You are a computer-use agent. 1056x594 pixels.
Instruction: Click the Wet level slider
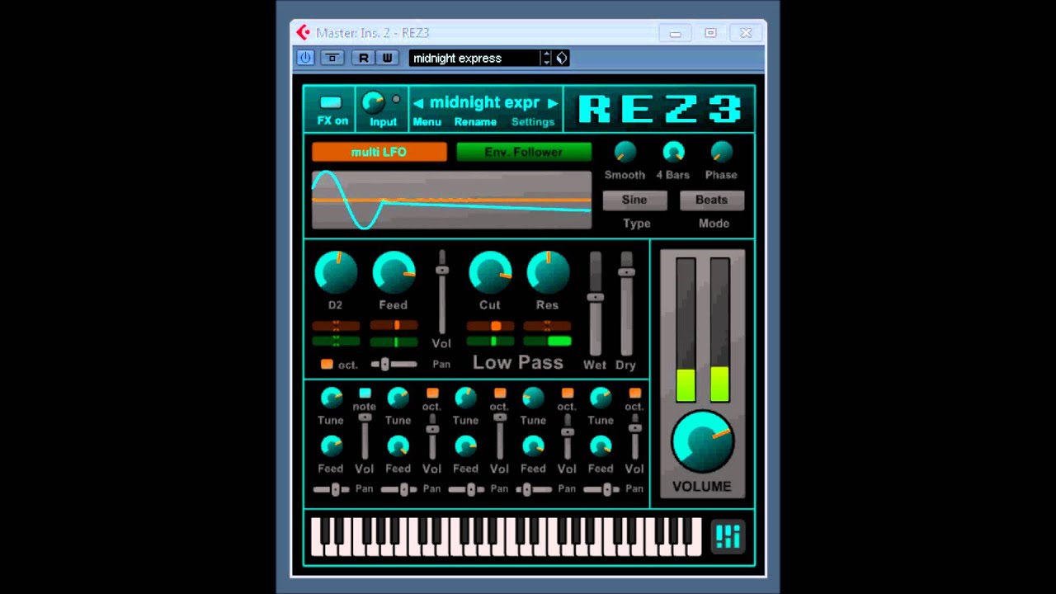point(595,304)
